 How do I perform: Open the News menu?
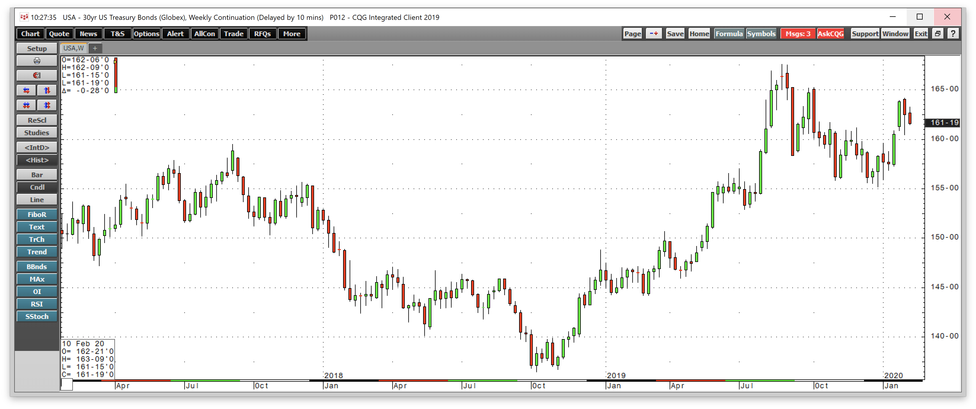[88, 34]
